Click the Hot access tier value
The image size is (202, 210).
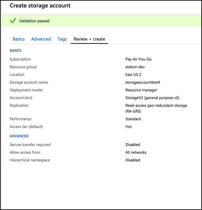(129, 127)
